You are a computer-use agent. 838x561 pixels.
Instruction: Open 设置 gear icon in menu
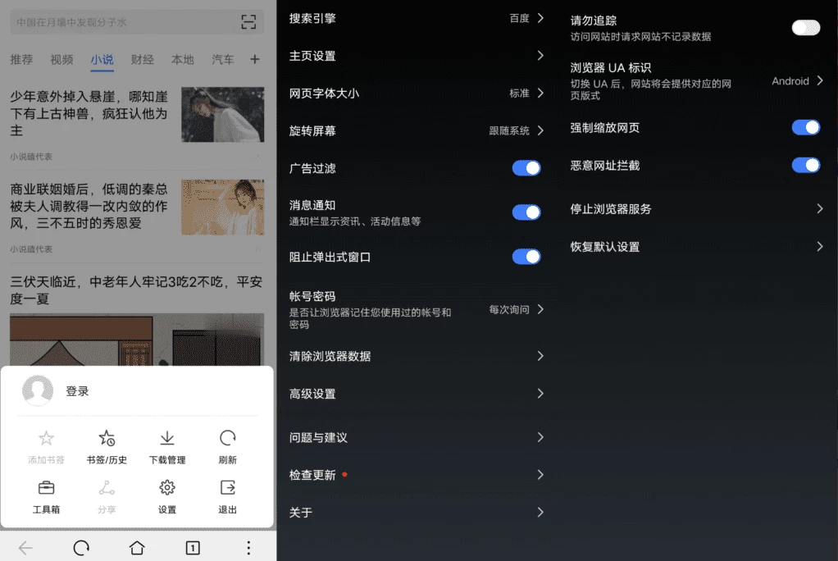click(167, 489)
